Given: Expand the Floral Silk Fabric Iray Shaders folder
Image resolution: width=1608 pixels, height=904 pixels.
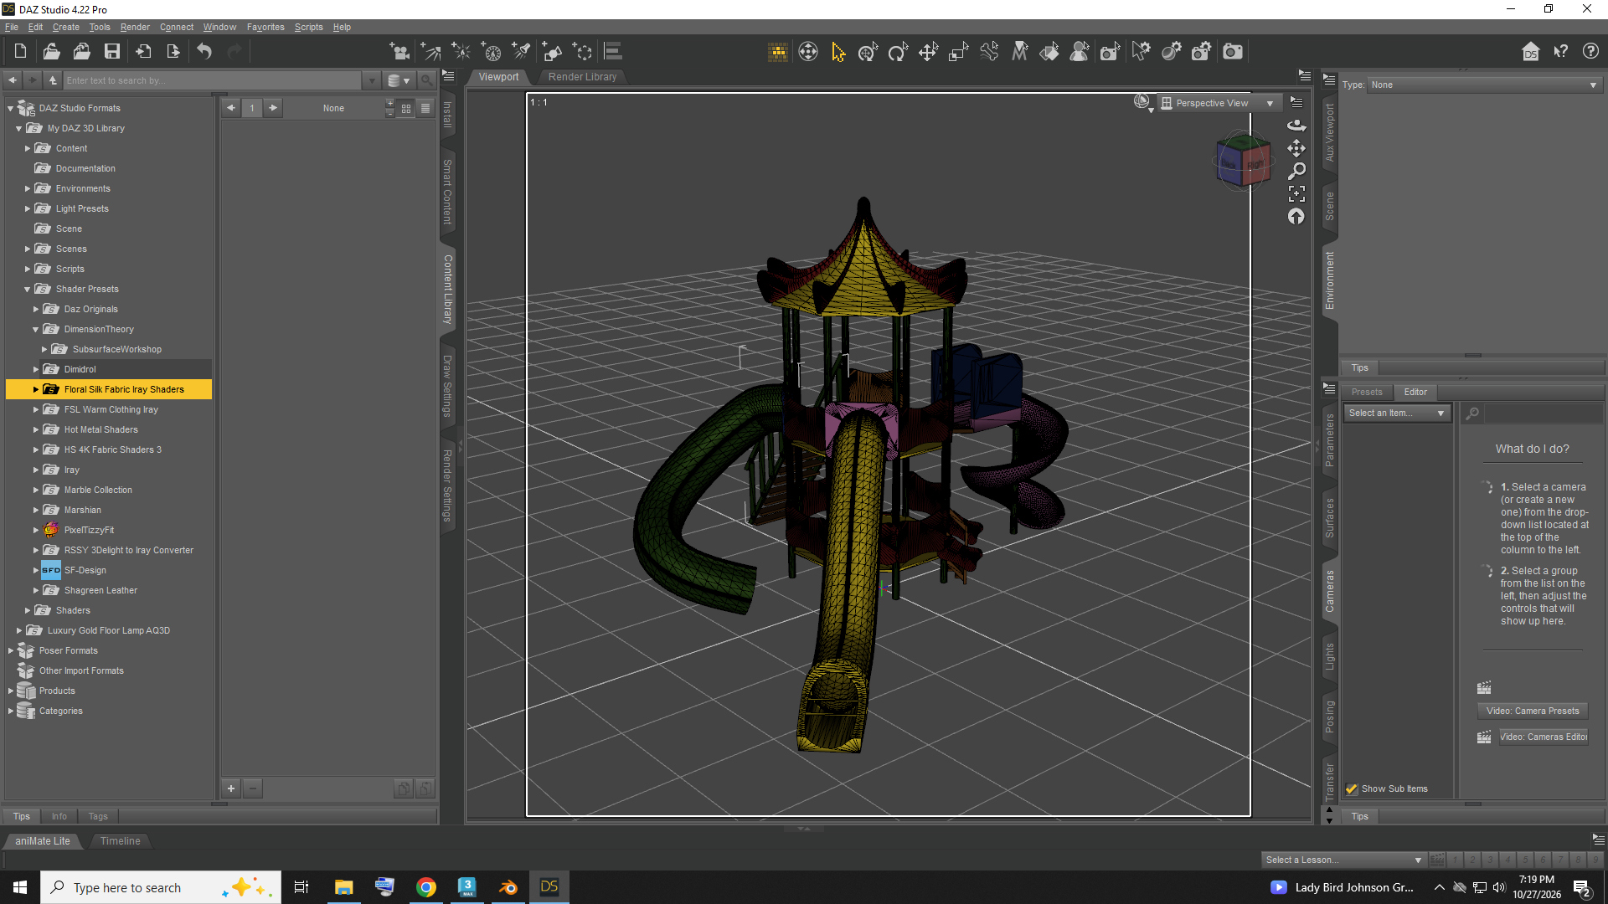Looking at the screenshot, I should 36,389.
